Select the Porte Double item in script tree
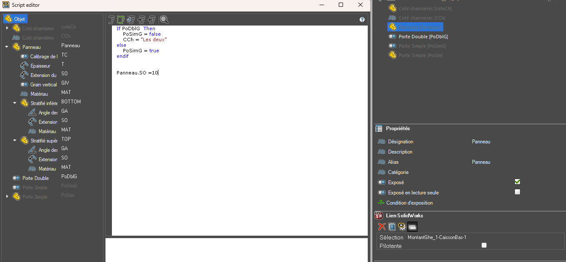Screen dimensions: 566x262 coord(35,178)
